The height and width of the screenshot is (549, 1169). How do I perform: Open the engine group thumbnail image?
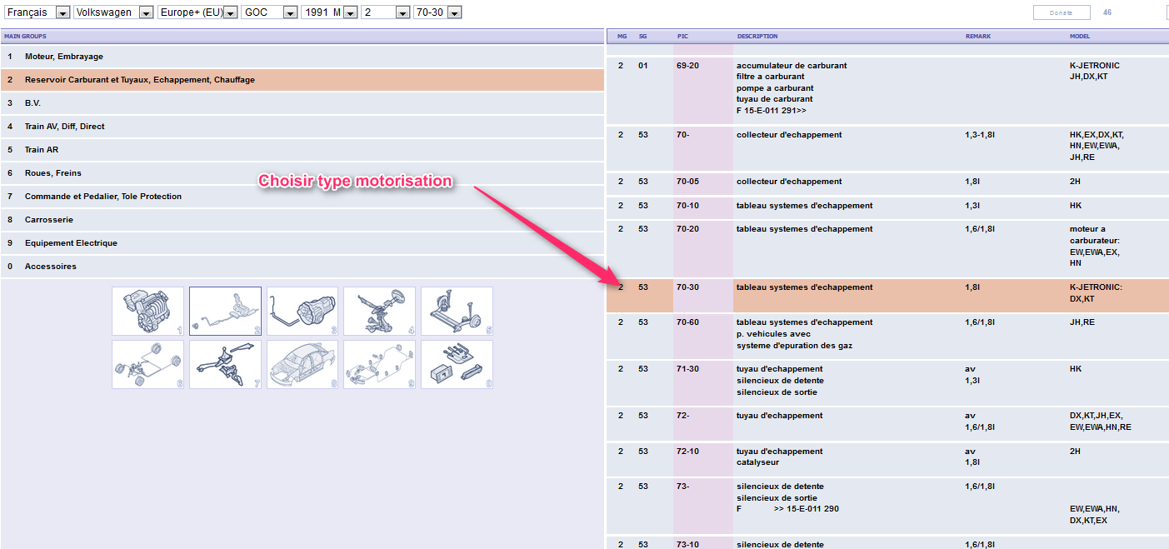coord(147,312)
